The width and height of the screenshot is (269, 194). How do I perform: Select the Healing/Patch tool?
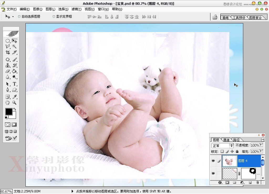8,60
